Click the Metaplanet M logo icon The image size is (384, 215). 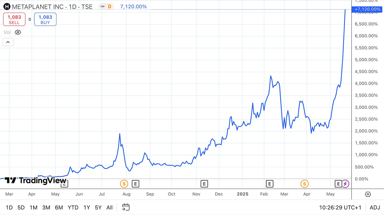pyautogui.click(x=7, y=6)
